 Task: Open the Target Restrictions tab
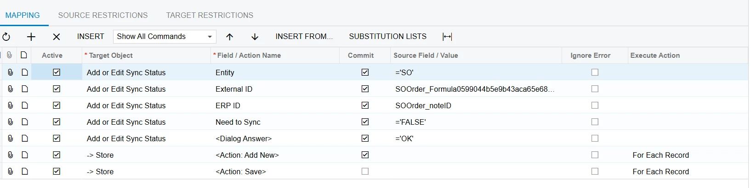point(210,15)
